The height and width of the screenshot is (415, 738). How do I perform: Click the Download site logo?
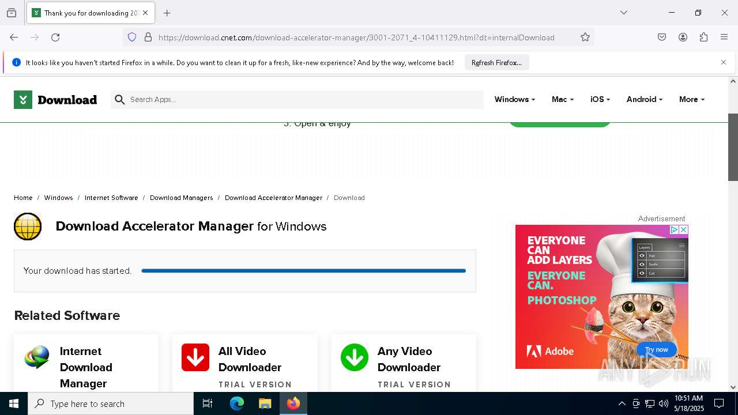[55, 100]
